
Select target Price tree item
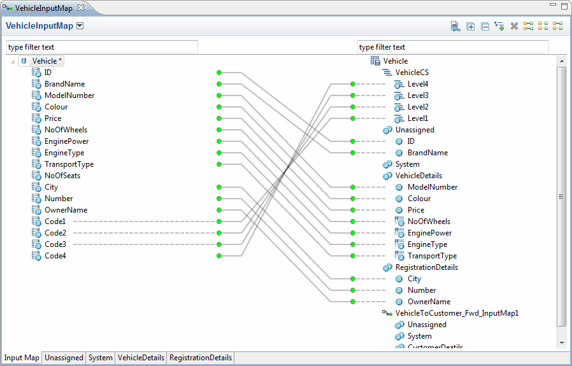[x=416, y=210]
